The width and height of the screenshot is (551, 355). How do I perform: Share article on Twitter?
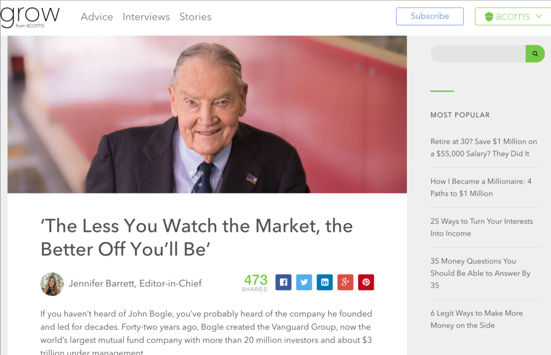[304, 282]
